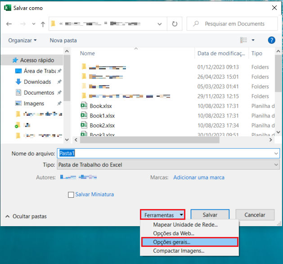Image resolution: width=283 pixels, height=264 pixels.
Task: Collapse folders with Ocultar pastas
Action: [26, 216]
